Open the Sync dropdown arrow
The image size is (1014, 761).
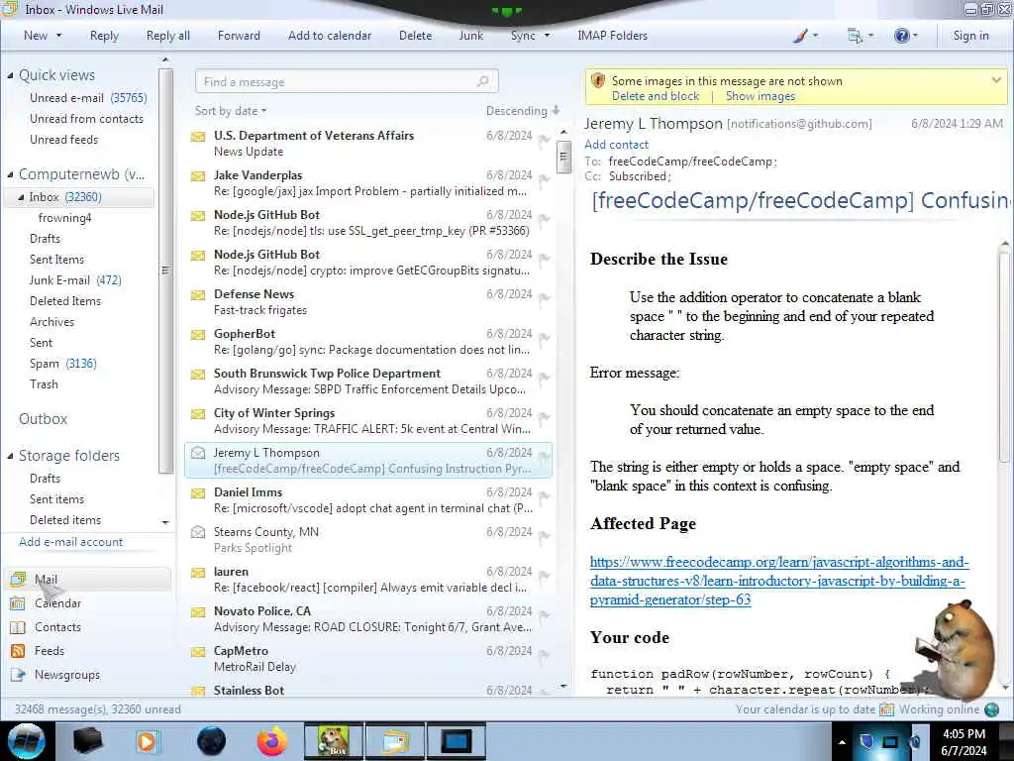pyautogui.click(x=547, y=36)
